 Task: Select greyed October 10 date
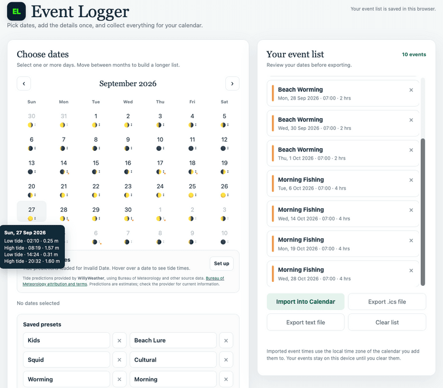coord(224,237)
